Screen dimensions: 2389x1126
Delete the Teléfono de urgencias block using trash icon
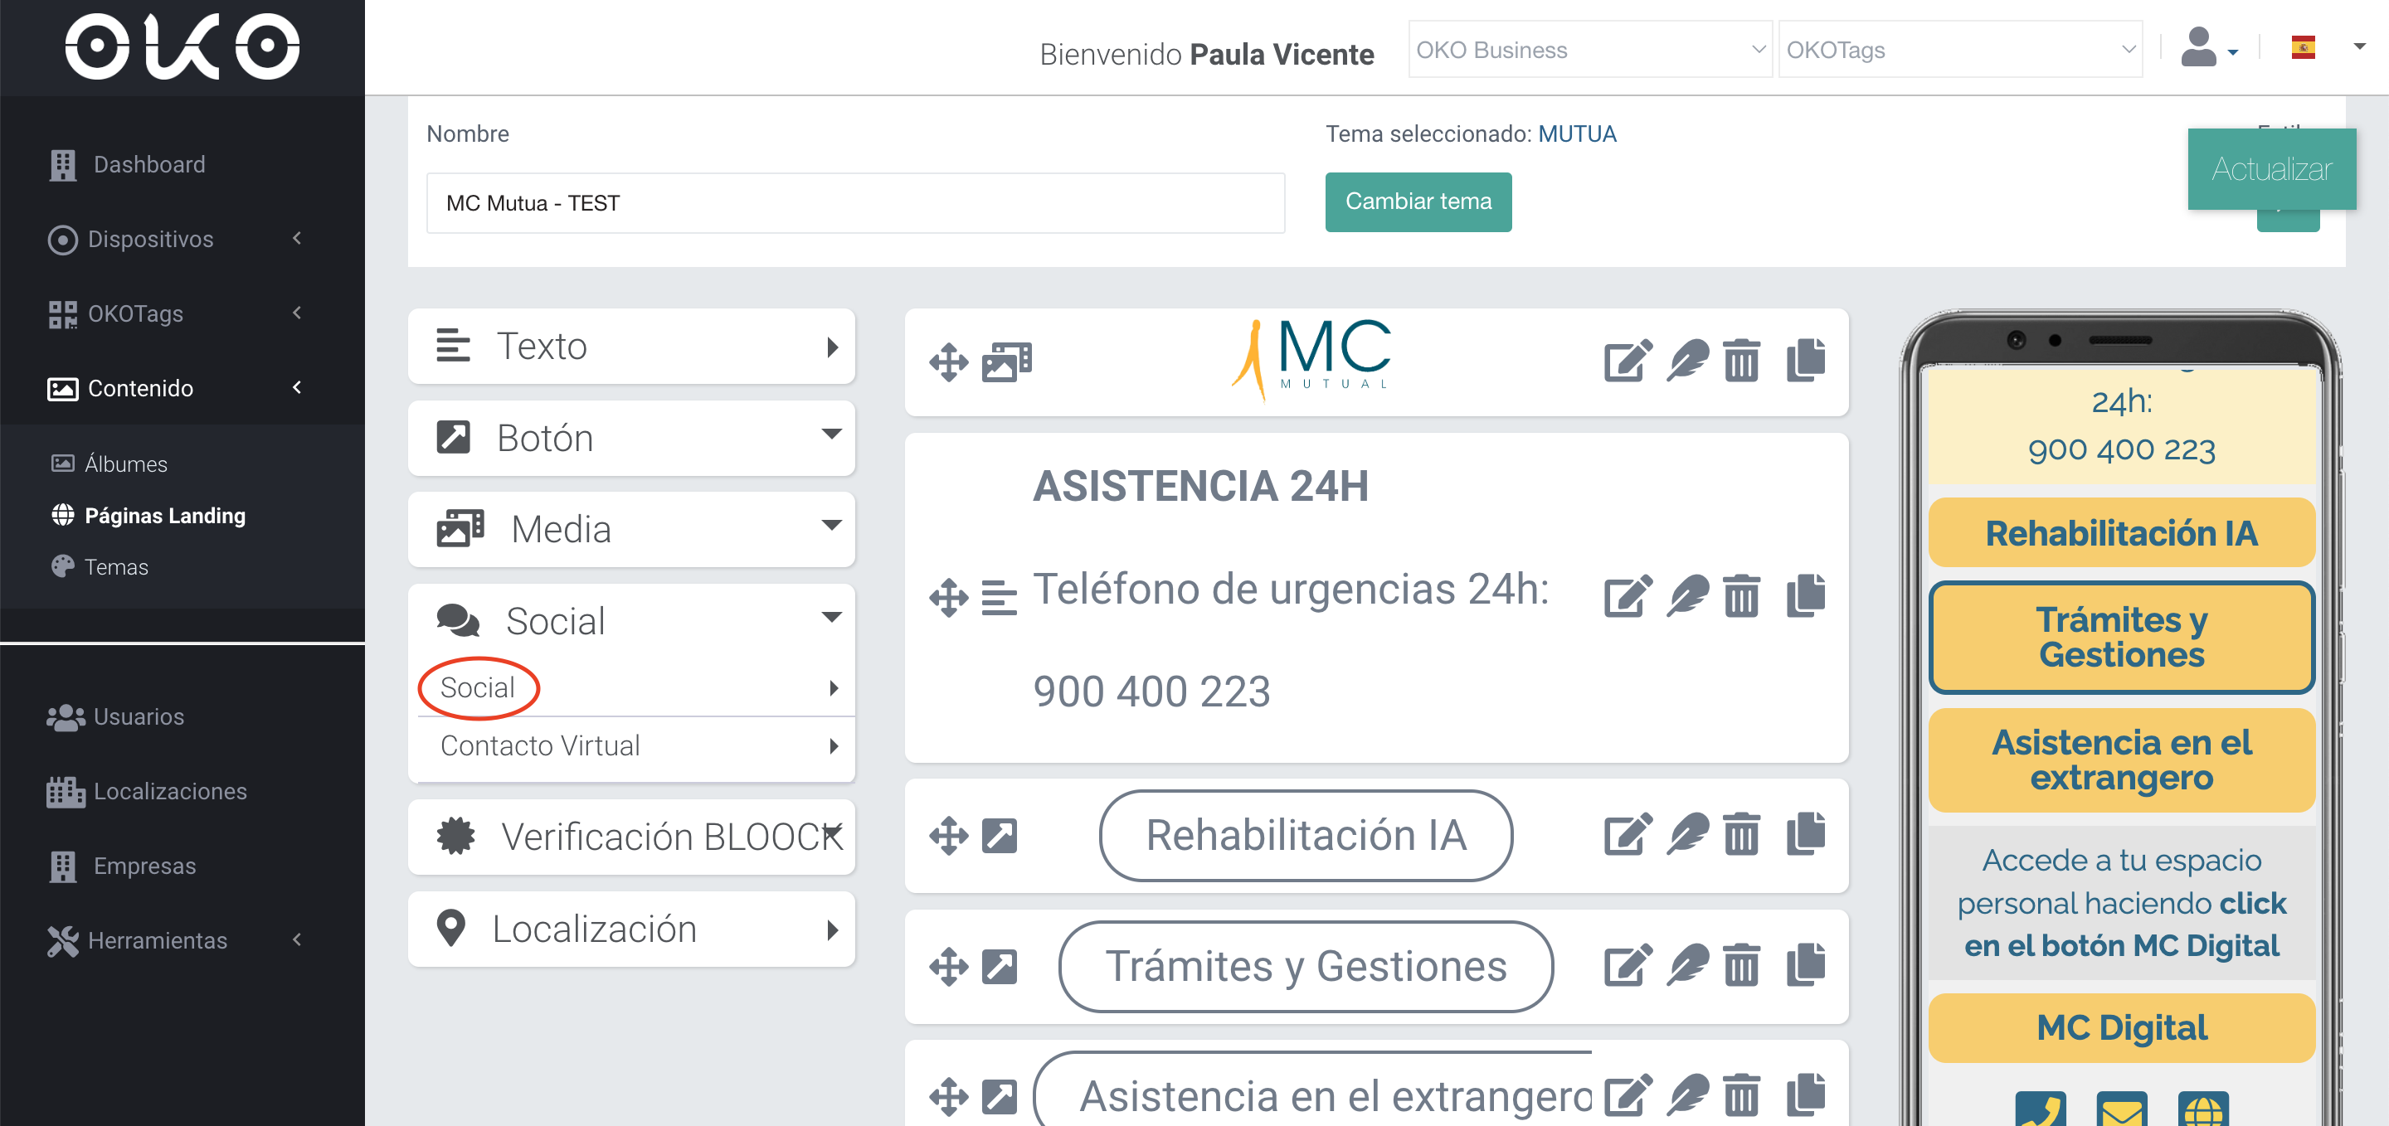coord(1742,597)
